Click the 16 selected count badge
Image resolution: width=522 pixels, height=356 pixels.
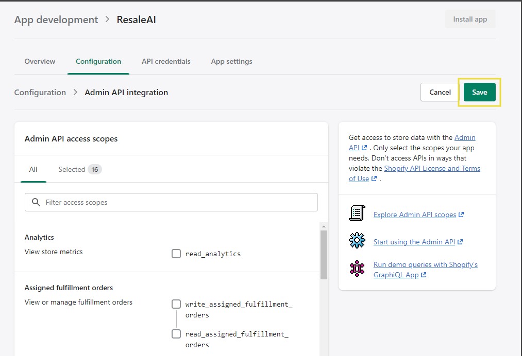click(x=94, y=170)
